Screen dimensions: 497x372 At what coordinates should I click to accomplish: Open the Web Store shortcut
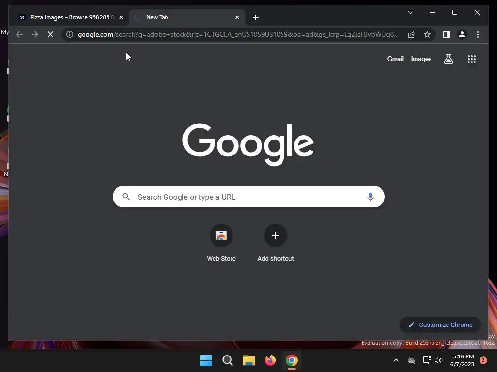pyautogui.click(x=221, y=243)
